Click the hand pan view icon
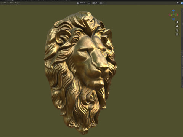The width and height of the screenshot is (183, 137). (x=177, y=26)
